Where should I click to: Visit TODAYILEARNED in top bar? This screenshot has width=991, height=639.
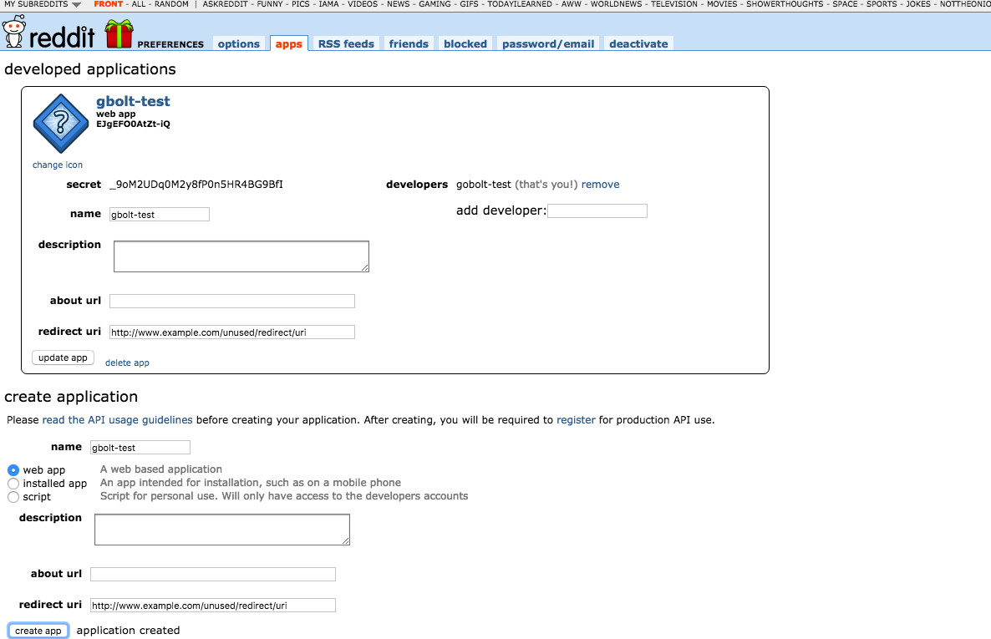(x=520, y=4)
